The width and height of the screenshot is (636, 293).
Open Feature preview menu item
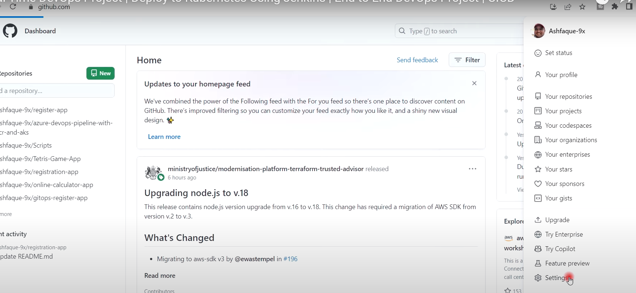(x=567, y=263)
